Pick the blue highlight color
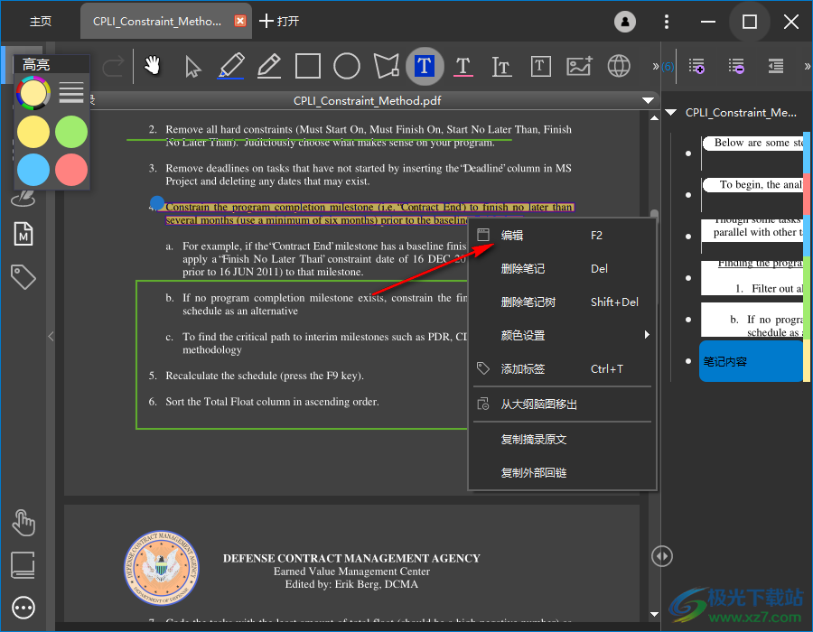Screen dimensions: 813x632 (33, 170)
